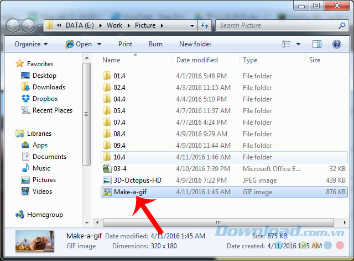354x261 pixels.
Task: Create a New folder from toolbar
Action: point(195,44)
